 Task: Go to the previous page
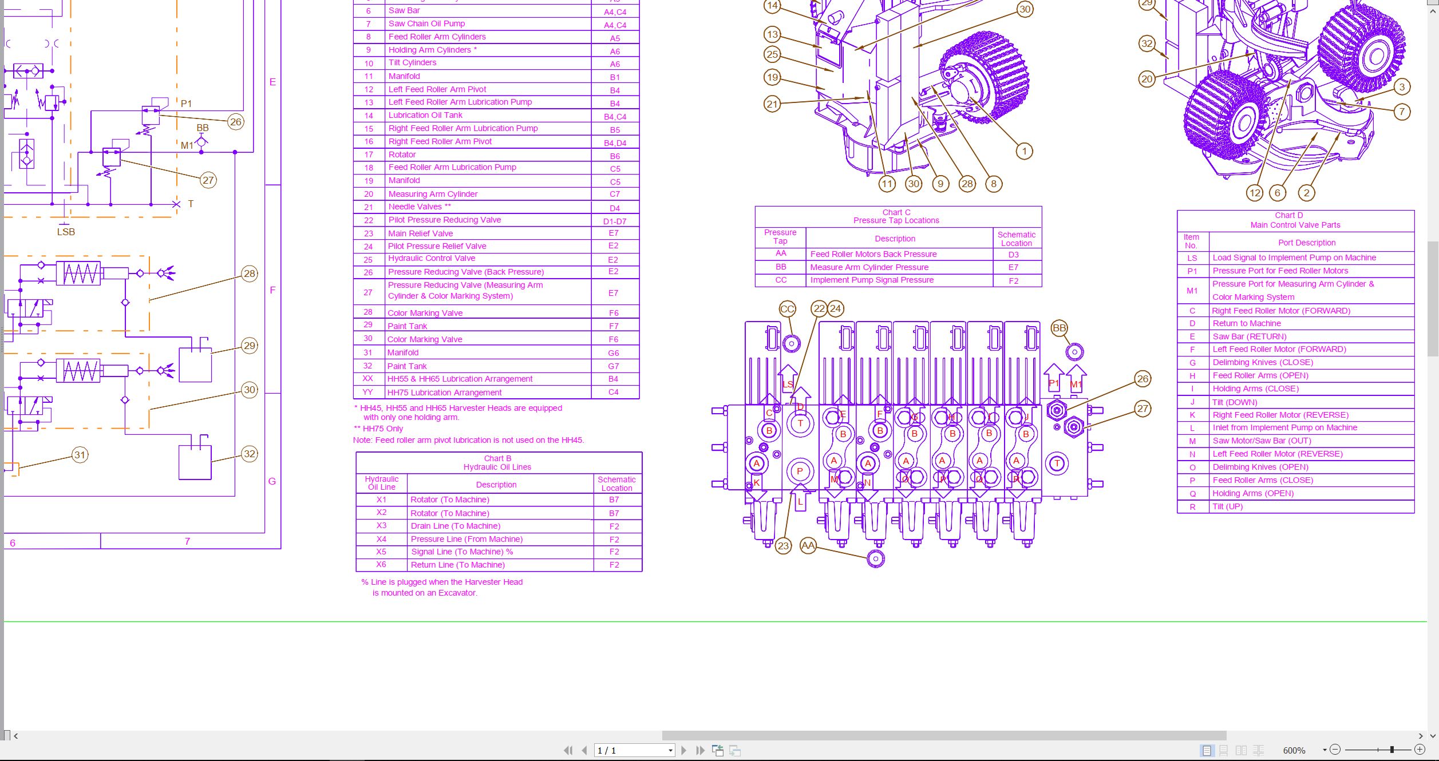coord(584,750)
